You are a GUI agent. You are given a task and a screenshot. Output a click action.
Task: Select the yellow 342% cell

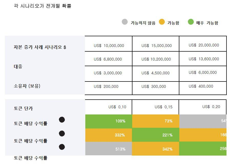pos(156,149)
